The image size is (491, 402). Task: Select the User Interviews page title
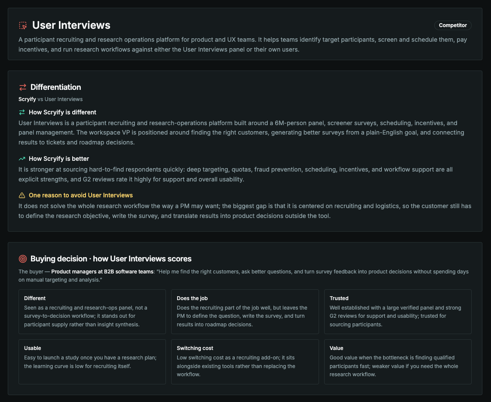tap(71, 25)
